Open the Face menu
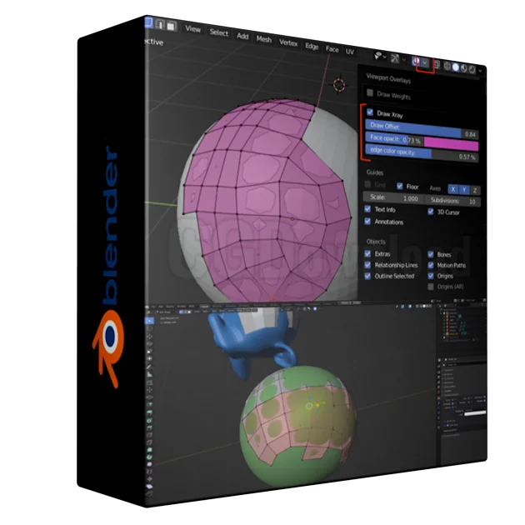Image resolution: width=525 pixels, height=525 pixels. click(x=332, y=49)
